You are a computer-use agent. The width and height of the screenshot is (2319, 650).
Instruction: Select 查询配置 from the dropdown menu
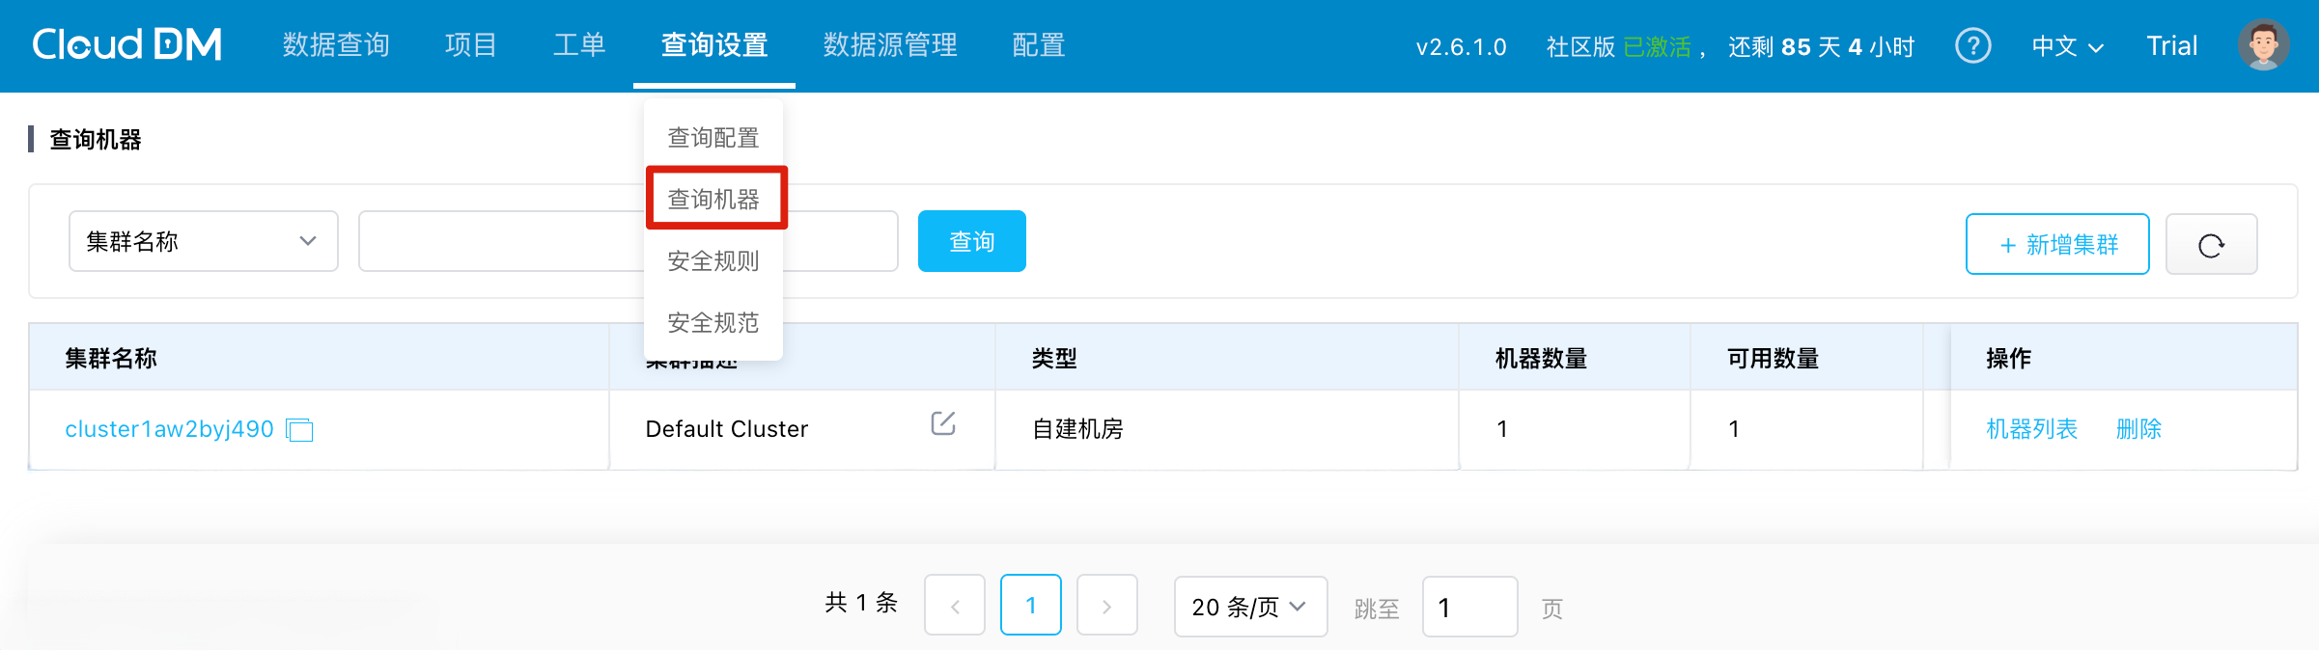click(713, 138)
